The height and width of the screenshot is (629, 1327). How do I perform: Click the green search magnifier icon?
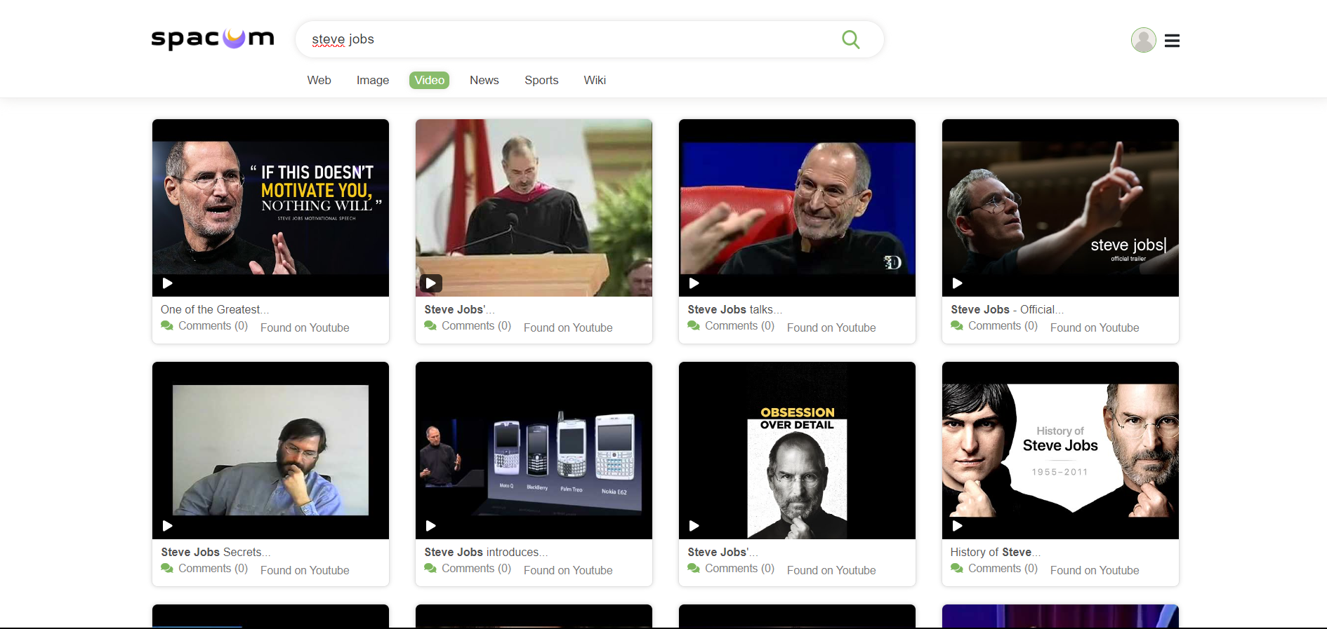coord(850,39)
